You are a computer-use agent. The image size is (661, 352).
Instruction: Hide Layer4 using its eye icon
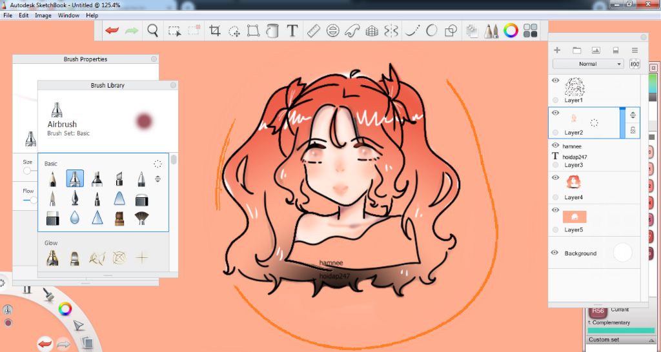pyautogui.click(x=555, y=178)
